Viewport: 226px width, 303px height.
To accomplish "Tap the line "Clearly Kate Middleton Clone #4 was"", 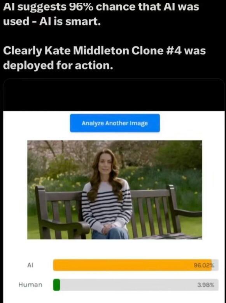I will coord(104,51).
